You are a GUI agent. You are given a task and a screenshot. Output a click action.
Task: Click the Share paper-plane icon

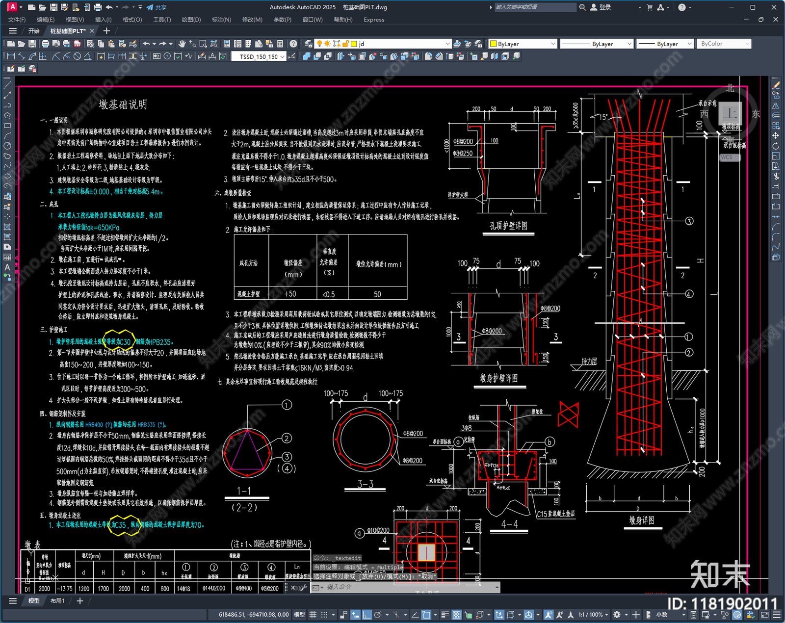click(149, 7)
